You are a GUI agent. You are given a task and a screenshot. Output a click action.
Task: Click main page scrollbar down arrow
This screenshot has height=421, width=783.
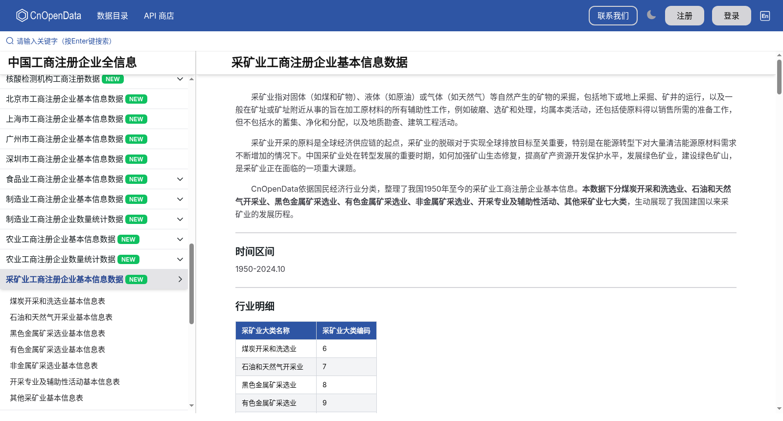point(779,408)
